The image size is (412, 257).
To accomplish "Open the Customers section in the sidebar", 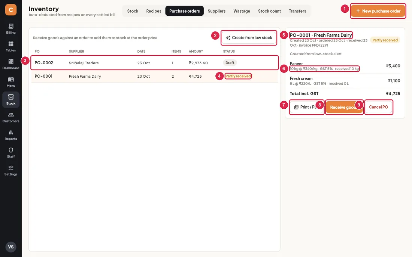I will coord(11,117).
